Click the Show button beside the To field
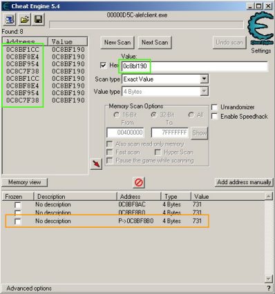Image resolution: width=275 pixels, height=294 pixels. click(200, 133)
